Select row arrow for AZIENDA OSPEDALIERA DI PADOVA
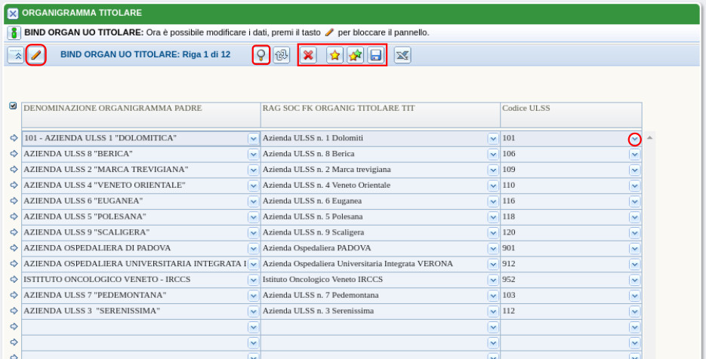The width and height of the screenshot is (706, 359). [14, 247]
